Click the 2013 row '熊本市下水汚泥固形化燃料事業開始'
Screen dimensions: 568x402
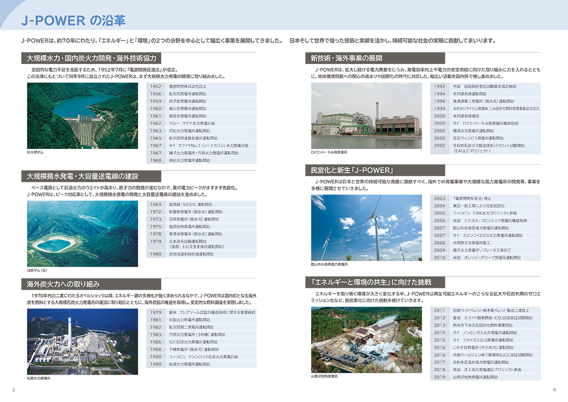coord(485,326)
